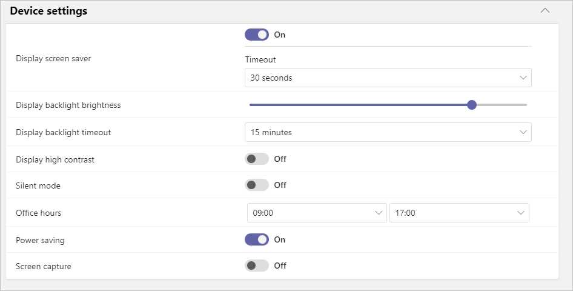The height and width of the screenshot is (291, 573).
Task: Open office hours start time 09:00 dropdown
Action: (x=317, y=213)
